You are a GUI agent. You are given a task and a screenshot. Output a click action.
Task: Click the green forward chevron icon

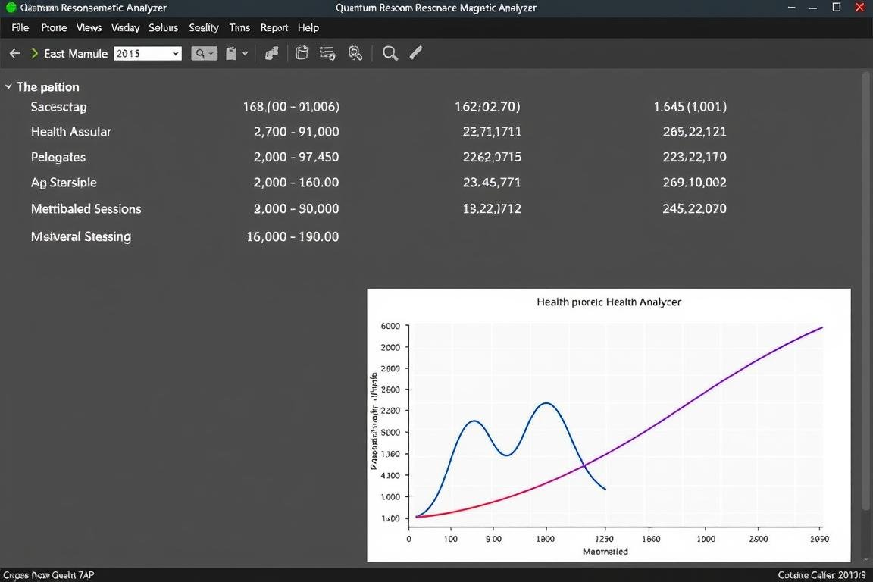[35, 54]
